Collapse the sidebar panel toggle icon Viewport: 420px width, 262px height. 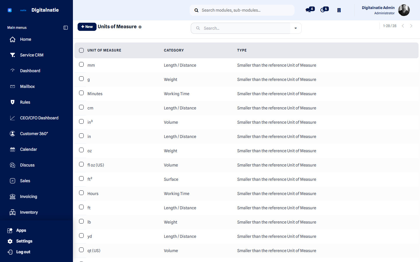66,28
